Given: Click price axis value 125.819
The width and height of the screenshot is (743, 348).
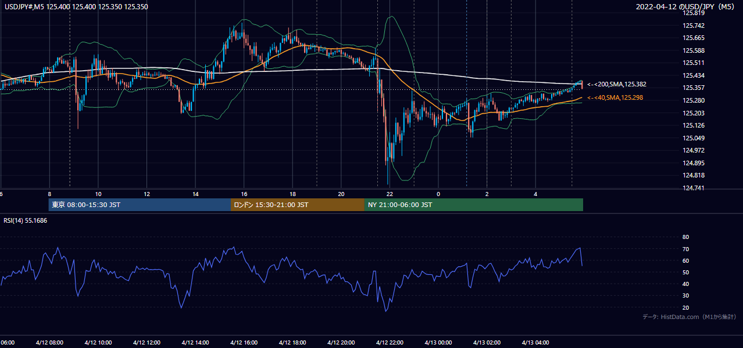Looking at the screenshot, I should point(694,13).
